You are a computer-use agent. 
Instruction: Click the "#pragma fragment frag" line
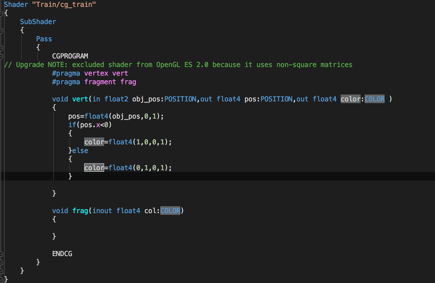[94, 82]
